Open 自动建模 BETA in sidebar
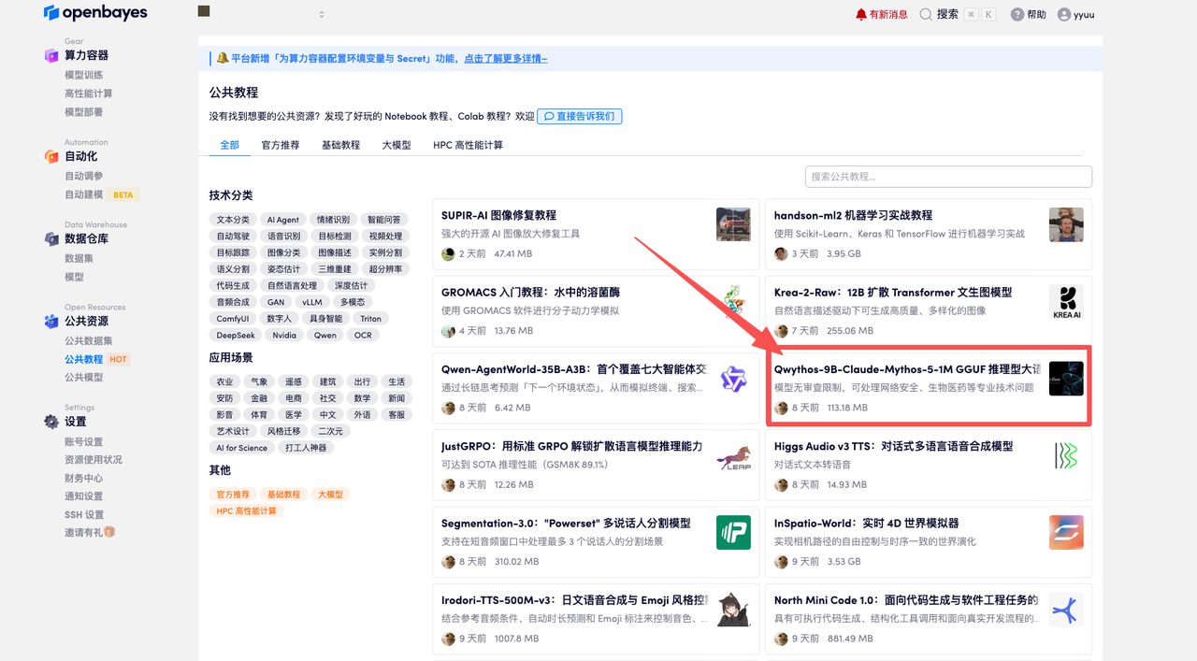 click(x=101, y=194)
